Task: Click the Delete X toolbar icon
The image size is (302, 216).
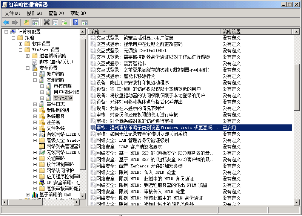Action: [46, 23]
